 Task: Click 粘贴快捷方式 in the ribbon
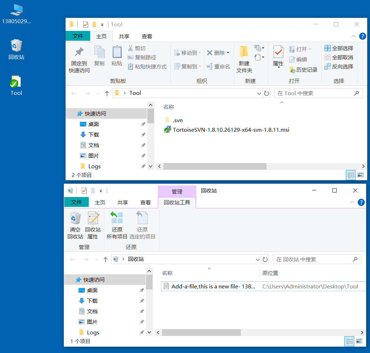pos(147,67)
